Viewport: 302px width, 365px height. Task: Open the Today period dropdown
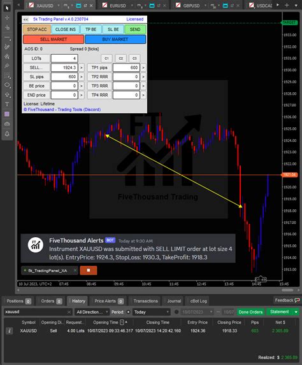(152, 312)
